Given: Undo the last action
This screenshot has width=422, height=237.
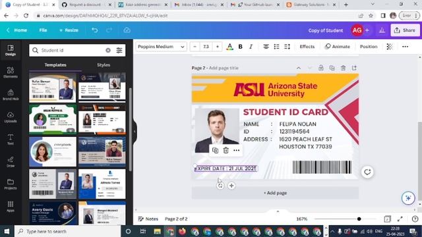Looking at the screenshot, I should (95, 30).
